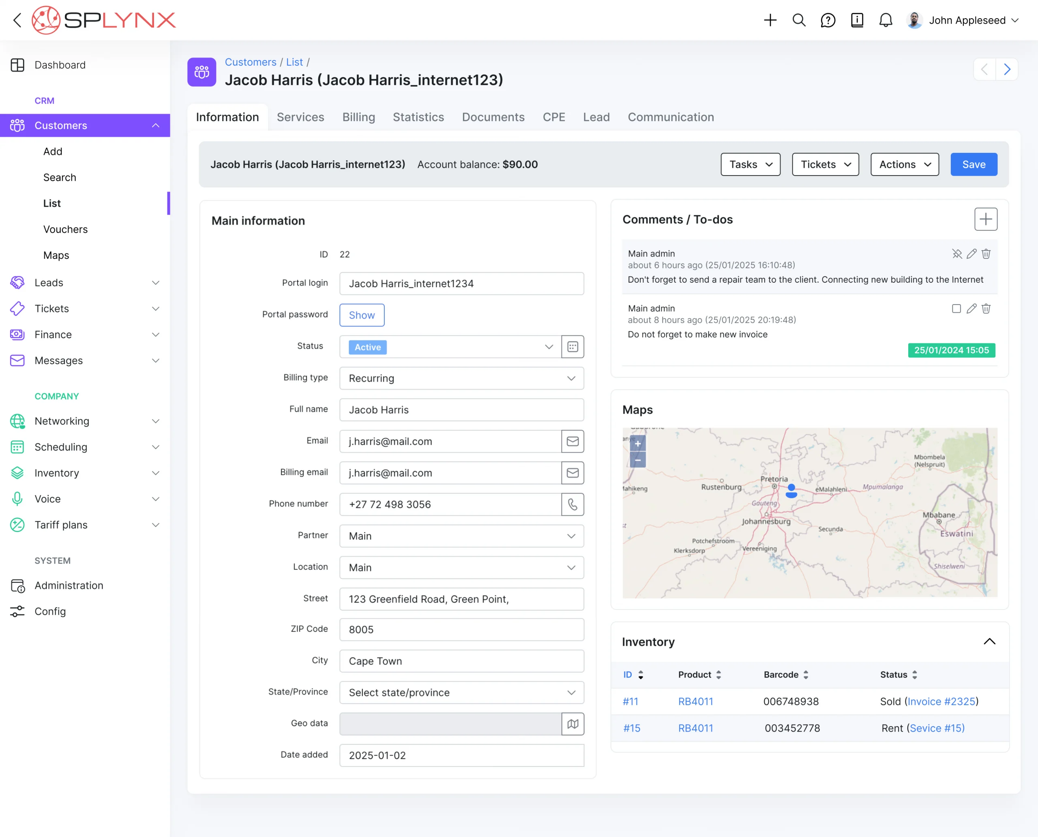Click the calendar icon beside Status field
1038x837 pixels.
(x=572, y=347)
